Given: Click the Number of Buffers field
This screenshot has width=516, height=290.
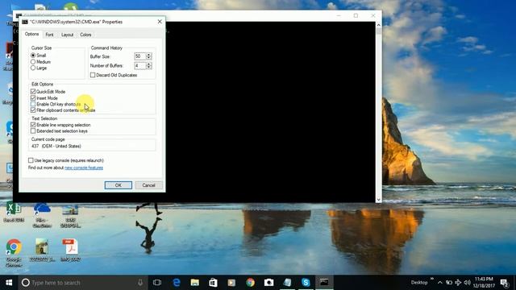Looking at the screenshot, I should tap(139, 65).
